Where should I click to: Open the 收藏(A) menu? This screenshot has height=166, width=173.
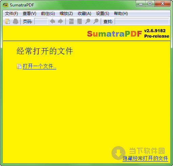tap(84, 14)
